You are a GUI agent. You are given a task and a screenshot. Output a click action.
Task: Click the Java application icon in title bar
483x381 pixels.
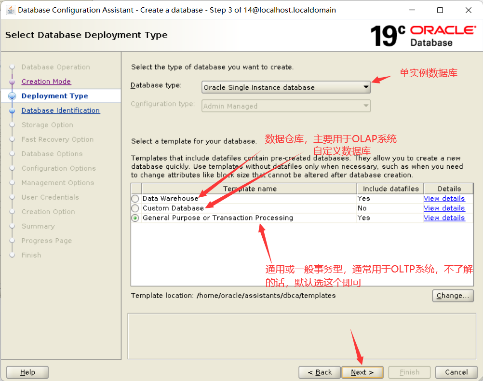(x=11, y=10)
